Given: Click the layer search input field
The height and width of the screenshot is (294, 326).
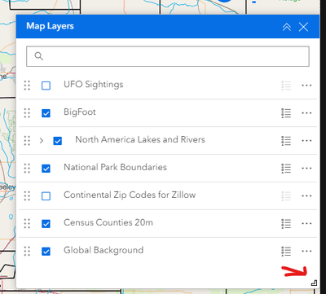Looking at the screenshot, I should click(x=168, y=56).
